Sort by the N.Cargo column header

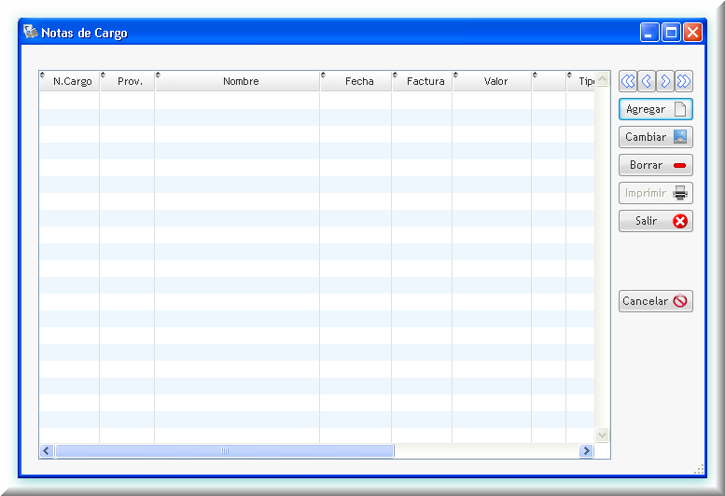[x=69, y=81]
